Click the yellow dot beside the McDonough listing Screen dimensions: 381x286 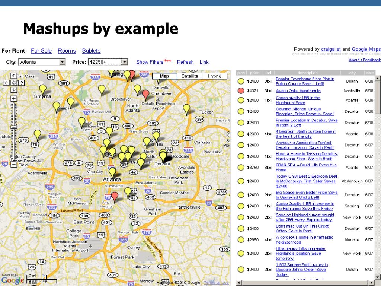tap(241, 181)
